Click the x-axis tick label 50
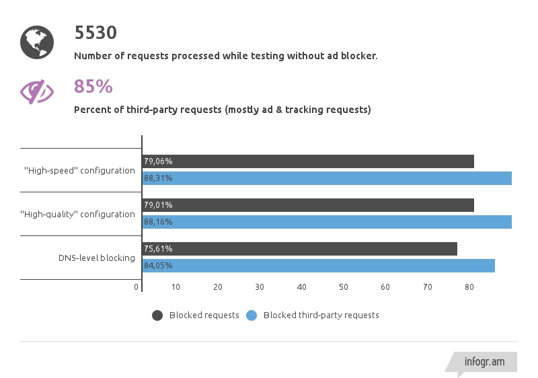Image resolution: width=538 pixels, height=378 pixels. coord(343,287)
